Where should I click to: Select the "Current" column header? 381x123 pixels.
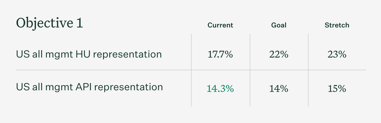220,25
